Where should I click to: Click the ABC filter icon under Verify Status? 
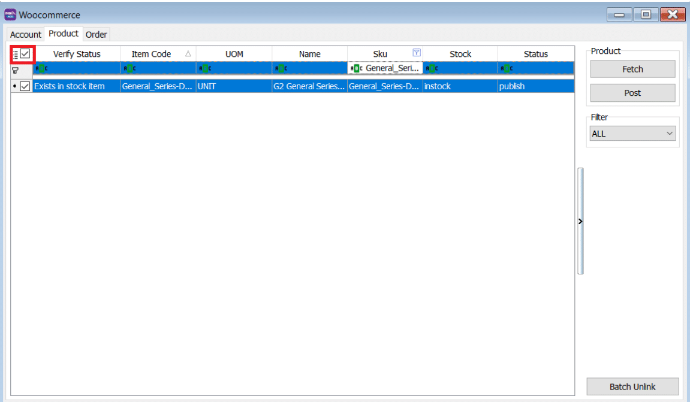pyautogui.click(x=41, y=68)
